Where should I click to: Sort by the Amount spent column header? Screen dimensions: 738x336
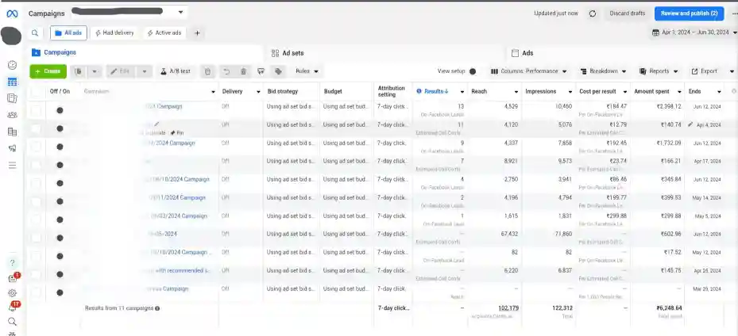click(654, 92)
